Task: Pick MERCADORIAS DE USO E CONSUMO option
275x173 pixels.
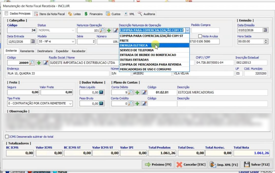Action: [x=154, y=69]
